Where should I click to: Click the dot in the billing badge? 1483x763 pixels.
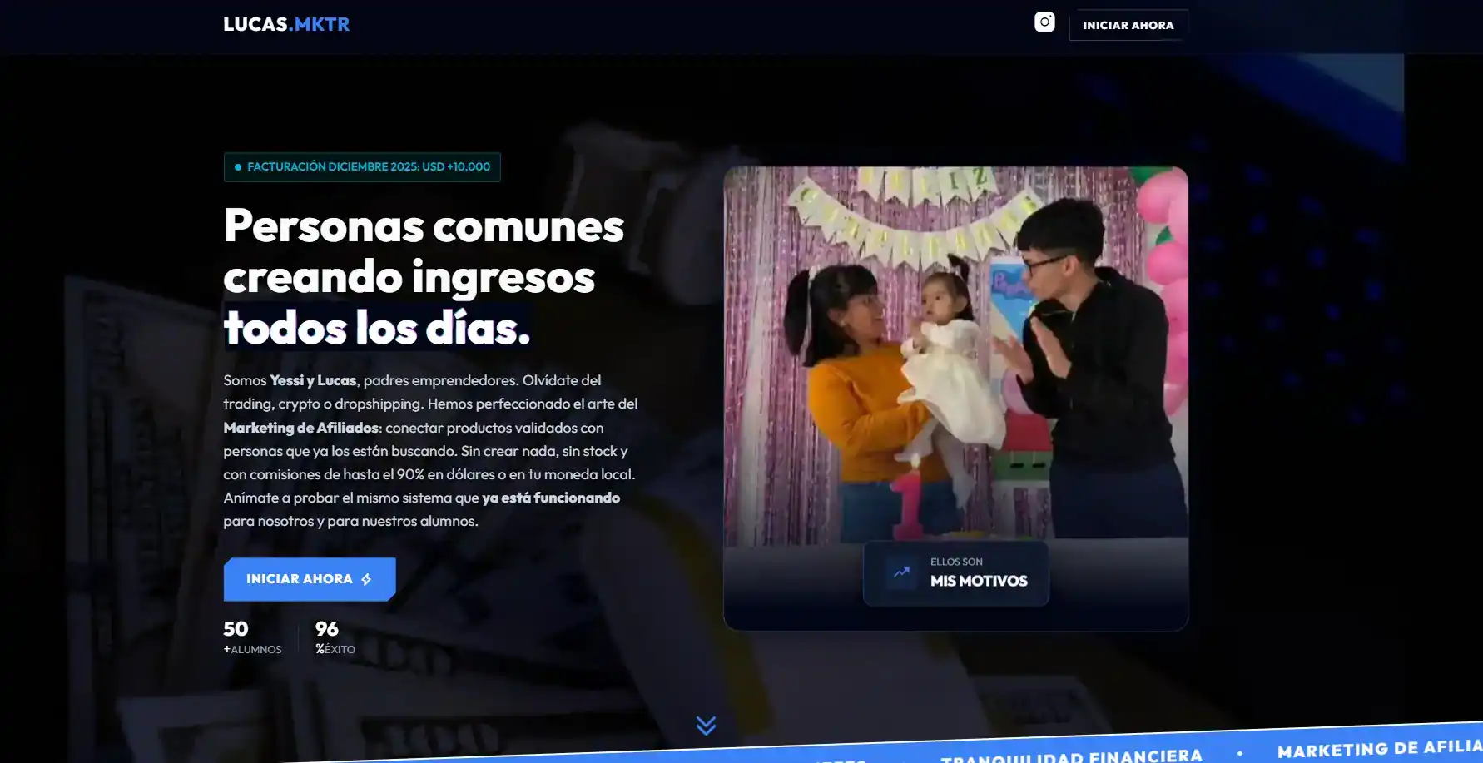pyautogui.click(x=238, y=167)
